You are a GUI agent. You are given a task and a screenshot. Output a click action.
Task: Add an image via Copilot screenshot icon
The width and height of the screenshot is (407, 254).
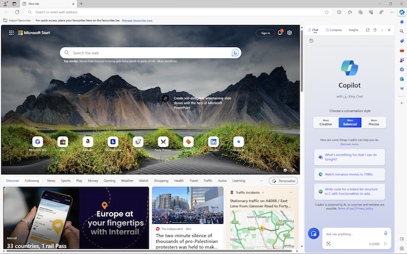(x=328, y=243)
